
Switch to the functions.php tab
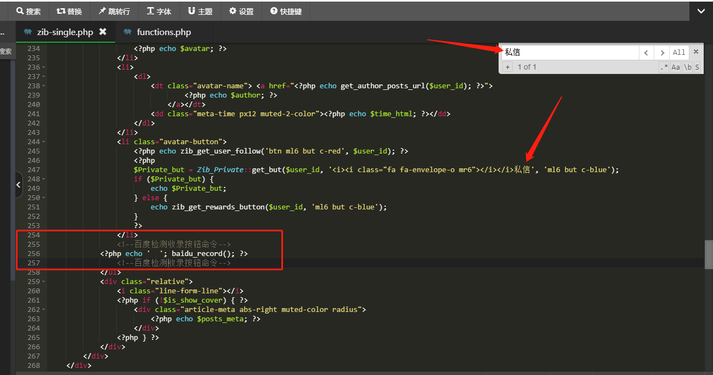click(x=163, y=32)
